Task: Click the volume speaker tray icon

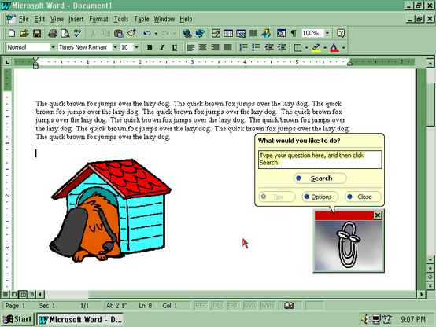Action: 364,319
